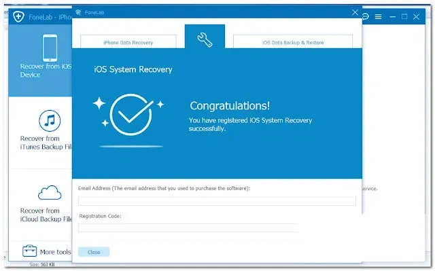Choose the music note iTunes backup icon
Screen dimensions: 435x271
[x=50, y=120]
